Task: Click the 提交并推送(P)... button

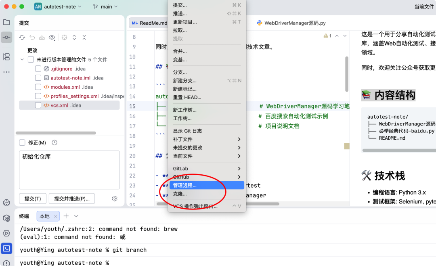Action: [x=72, y=199]
